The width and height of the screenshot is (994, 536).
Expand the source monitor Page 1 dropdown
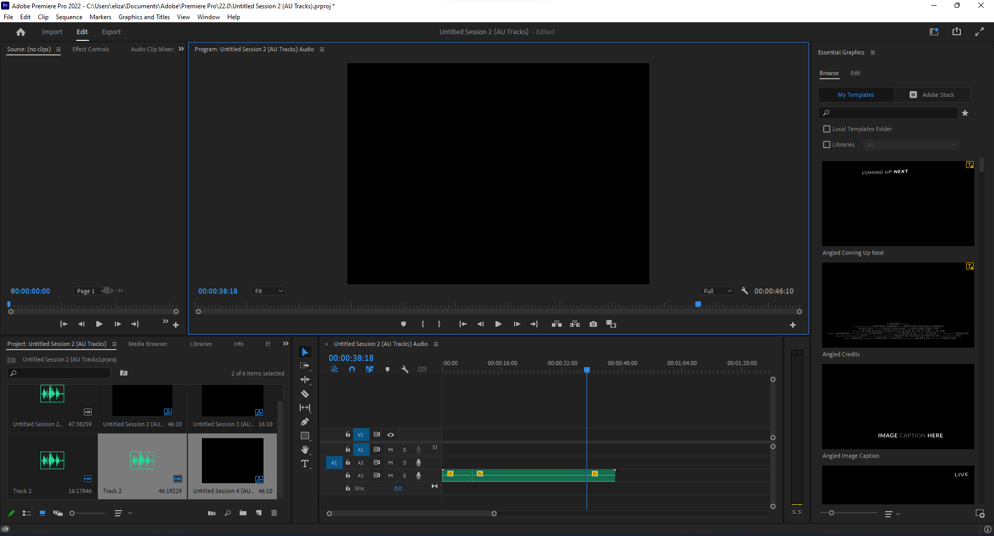tap(90, 291)
